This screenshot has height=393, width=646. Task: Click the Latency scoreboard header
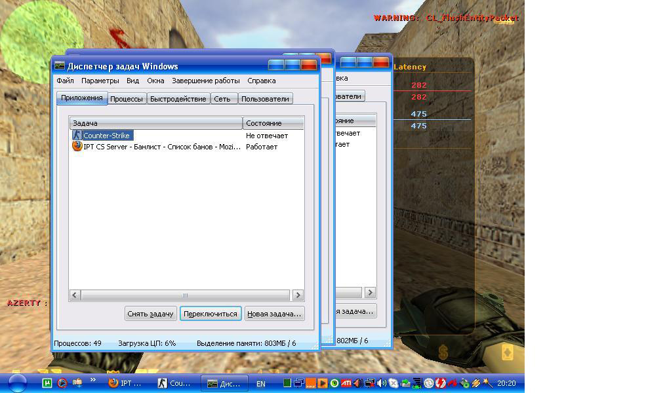click(410, 67)
